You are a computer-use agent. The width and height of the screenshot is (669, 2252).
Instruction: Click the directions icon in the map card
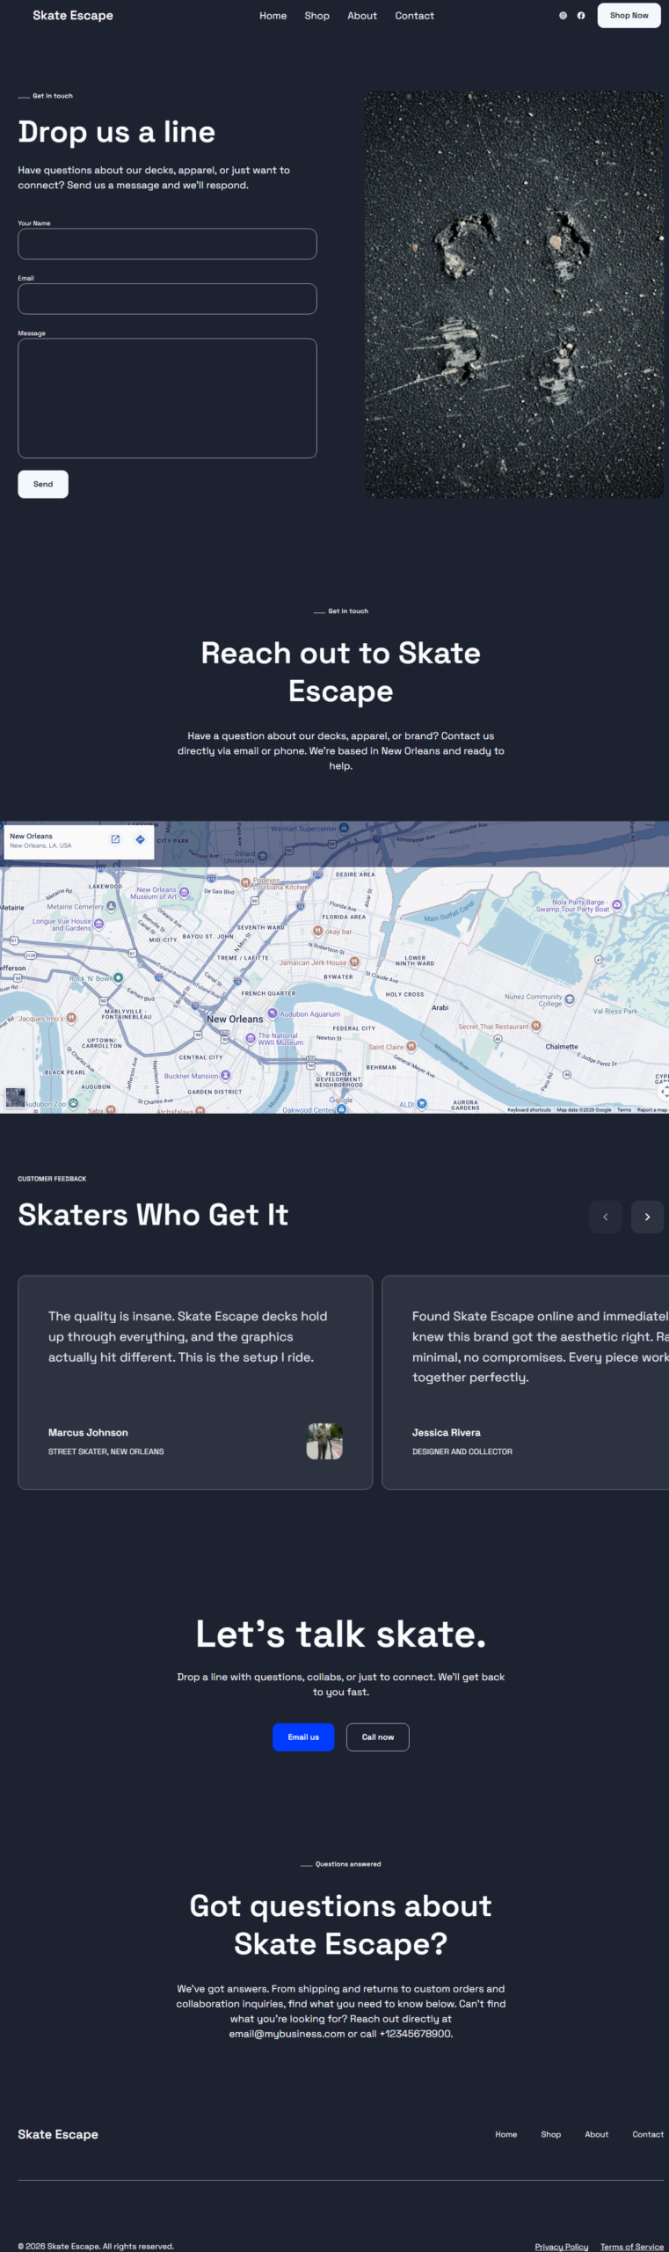(x=140, y=839)
